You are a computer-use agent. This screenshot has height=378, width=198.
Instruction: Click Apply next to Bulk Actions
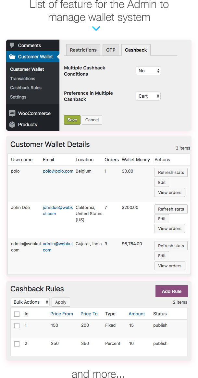coord(61,302)
